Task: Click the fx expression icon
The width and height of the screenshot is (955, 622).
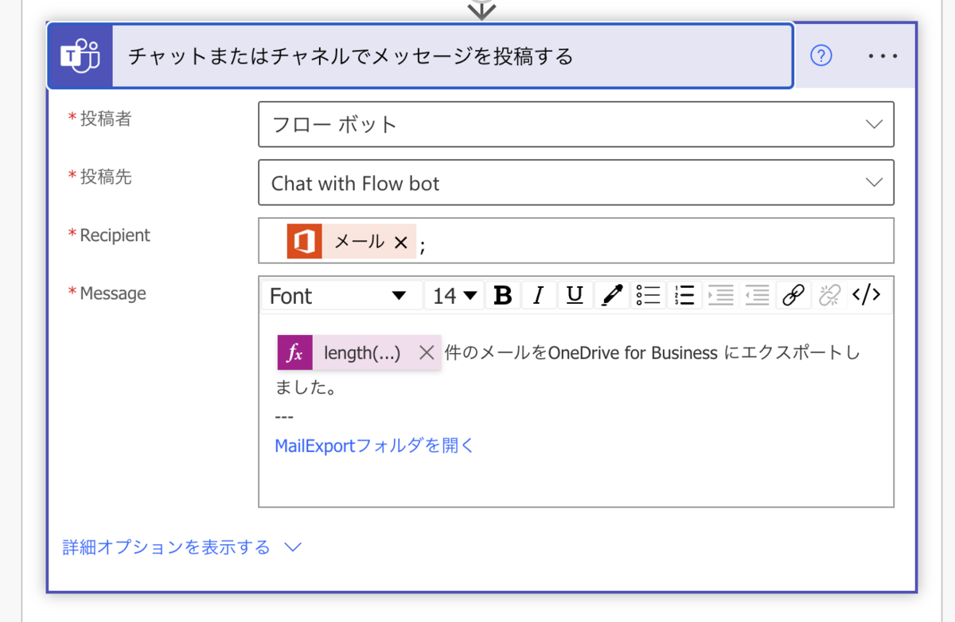Action: click(x=294, y=353)
